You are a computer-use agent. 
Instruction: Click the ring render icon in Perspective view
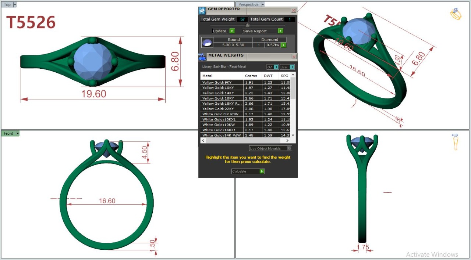pos(456,14)
